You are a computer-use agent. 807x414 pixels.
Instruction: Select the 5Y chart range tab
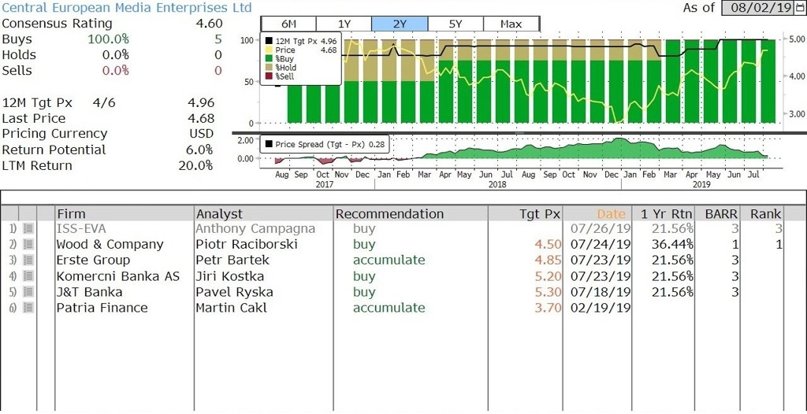[x=456, y=24]
